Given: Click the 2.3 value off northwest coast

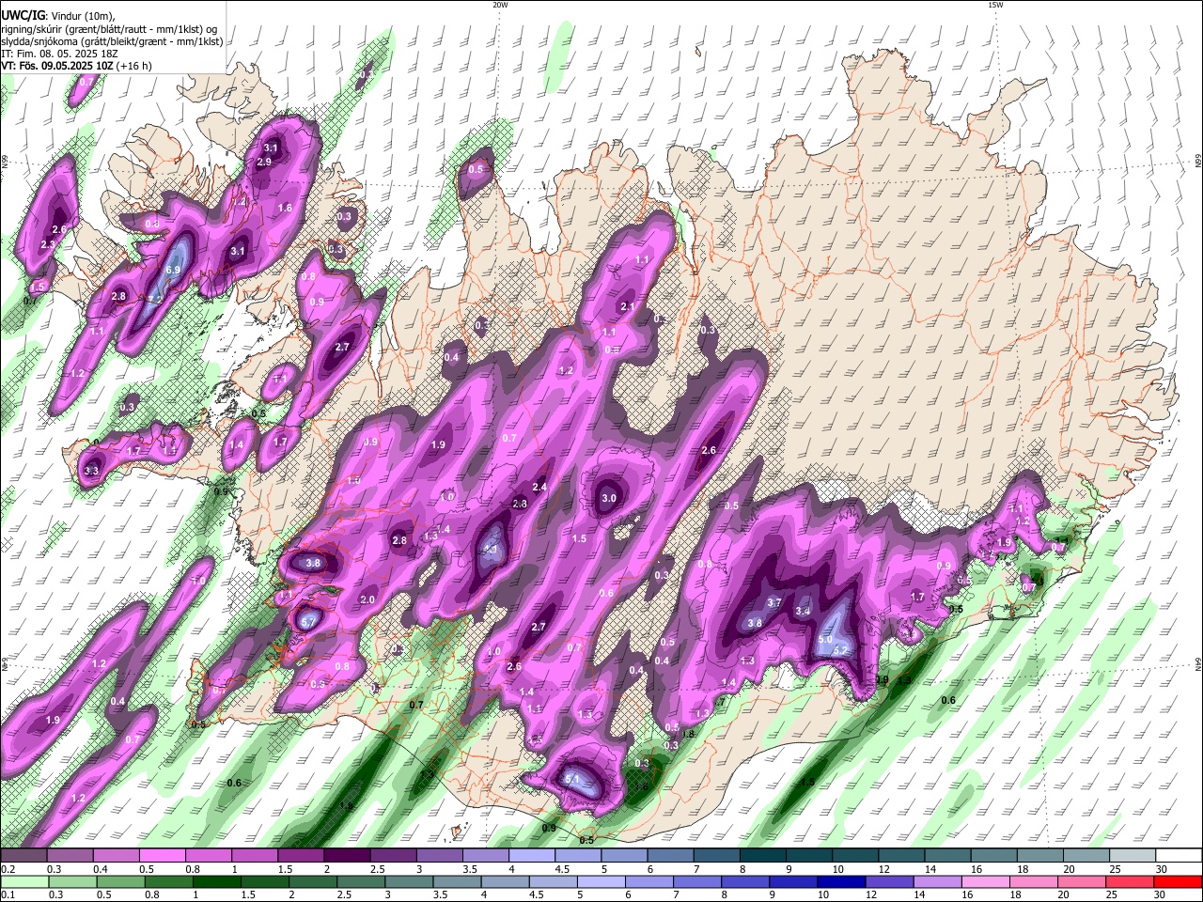Looking at the screenshot, I should tap(48, 244).
